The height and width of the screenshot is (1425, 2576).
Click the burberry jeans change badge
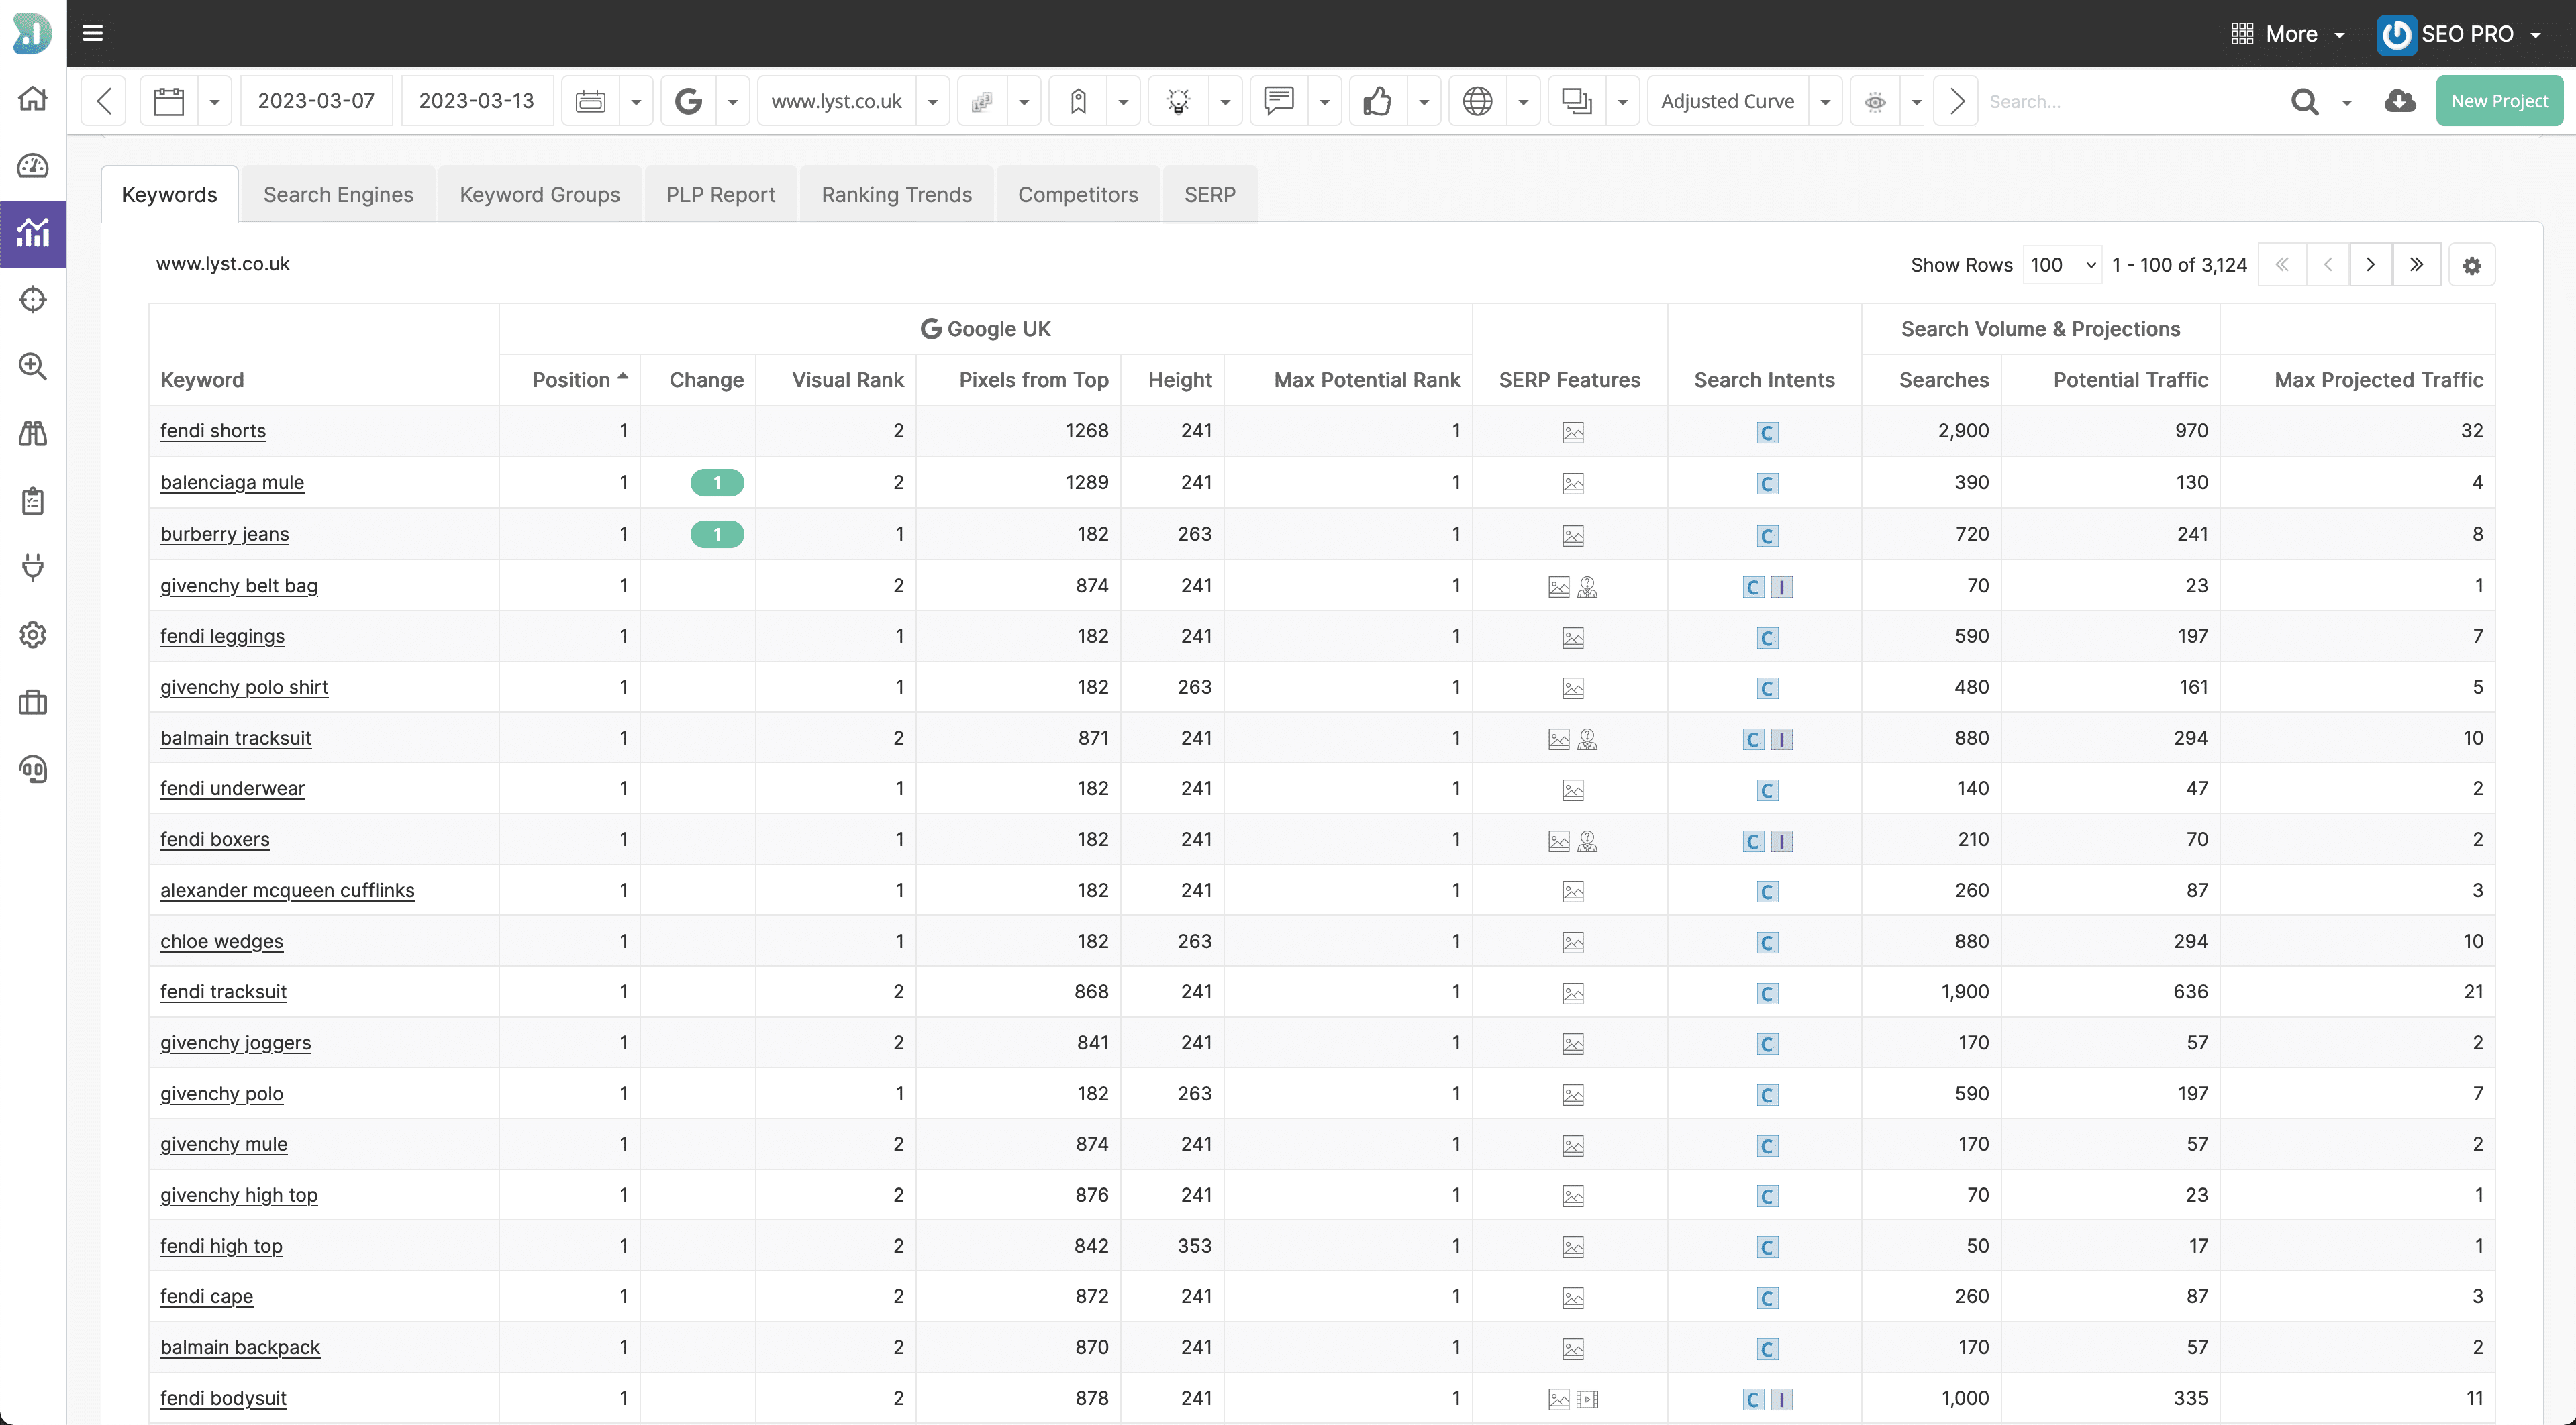(x=717, y=535)
